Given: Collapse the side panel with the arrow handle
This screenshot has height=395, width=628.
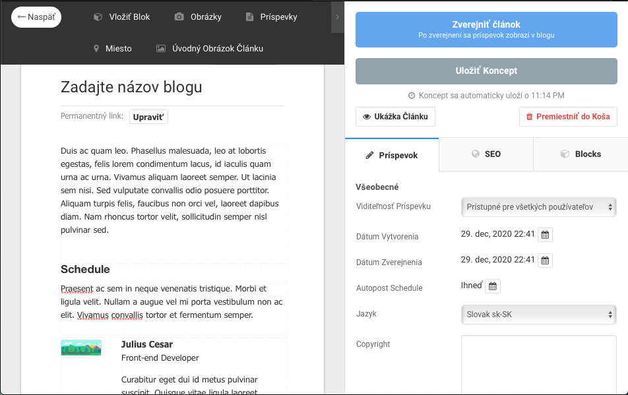Looking at the screenshot, I should pos(337,16).
